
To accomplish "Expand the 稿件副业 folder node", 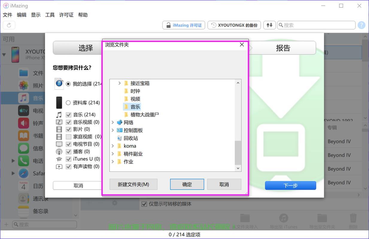I will tap(113, 154).
